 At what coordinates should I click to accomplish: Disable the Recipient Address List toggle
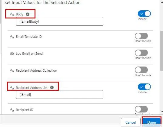click(x=144, y=87)
